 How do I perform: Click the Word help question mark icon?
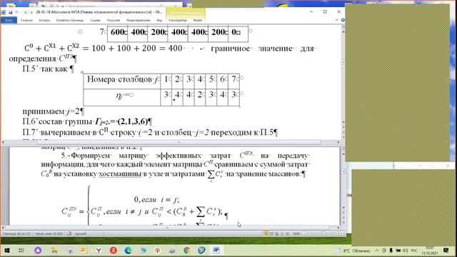[343, 20]
